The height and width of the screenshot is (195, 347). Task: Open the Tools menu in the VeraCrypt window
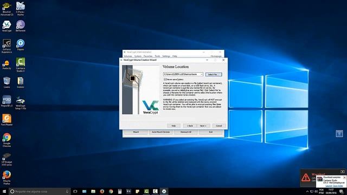coord(157,56)
